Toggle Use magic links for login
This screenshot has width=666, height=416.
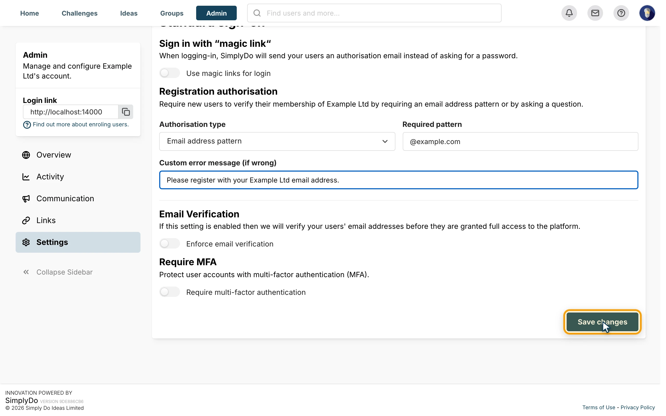[x=170, y=73]
